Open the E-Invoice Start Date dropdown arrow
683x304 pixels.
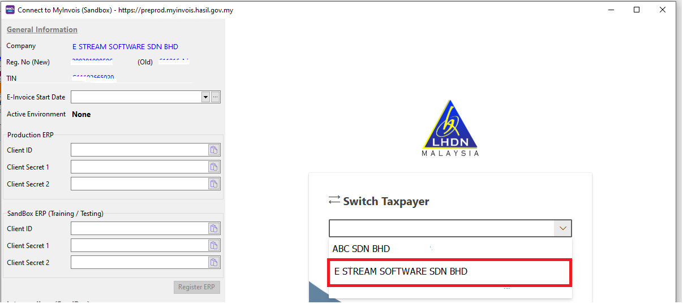(x=205, y=97)
